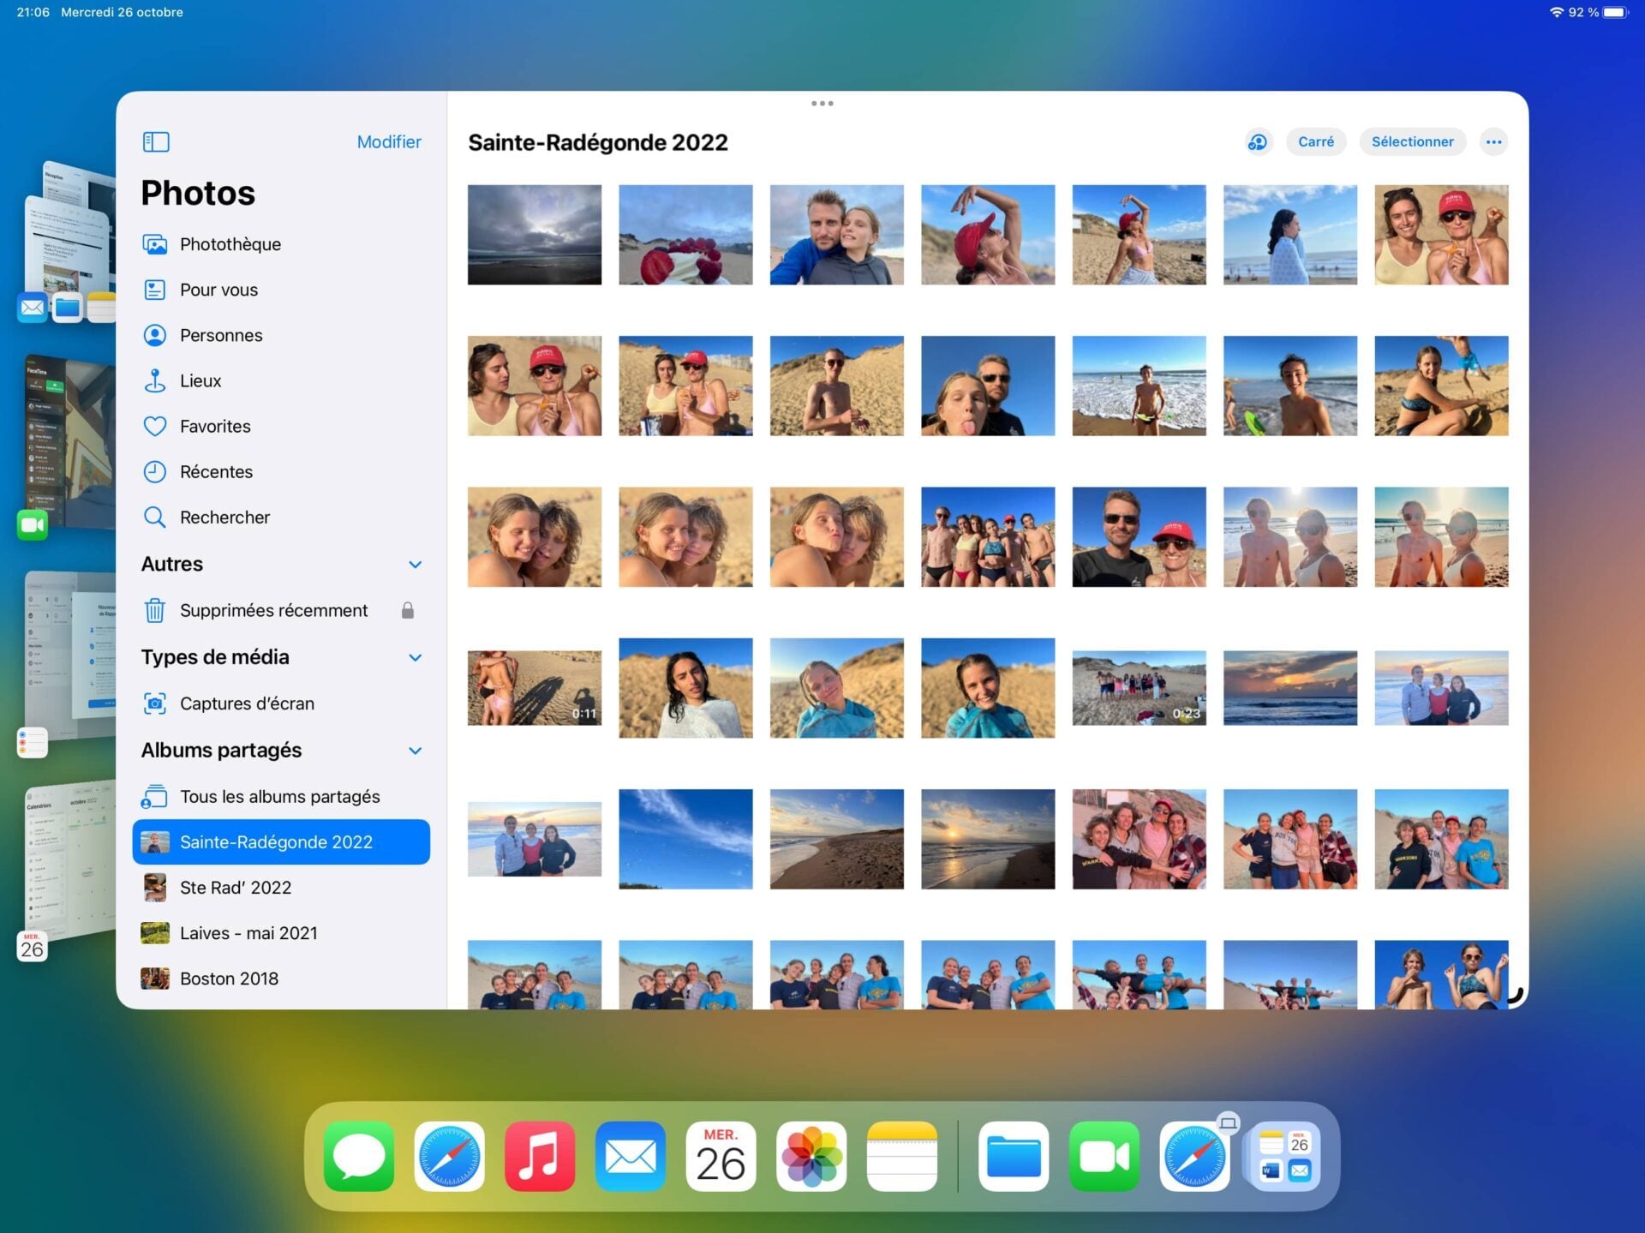Open shared album people icon
The width and height of the screenshot is (1645, 1233).
(x=1258, y=141)
